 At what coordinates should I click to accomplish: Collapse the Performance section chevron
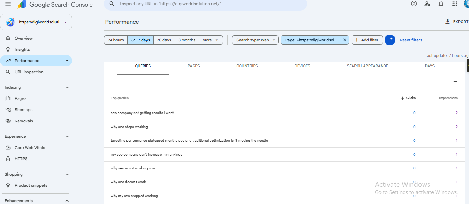pos(67,61)
